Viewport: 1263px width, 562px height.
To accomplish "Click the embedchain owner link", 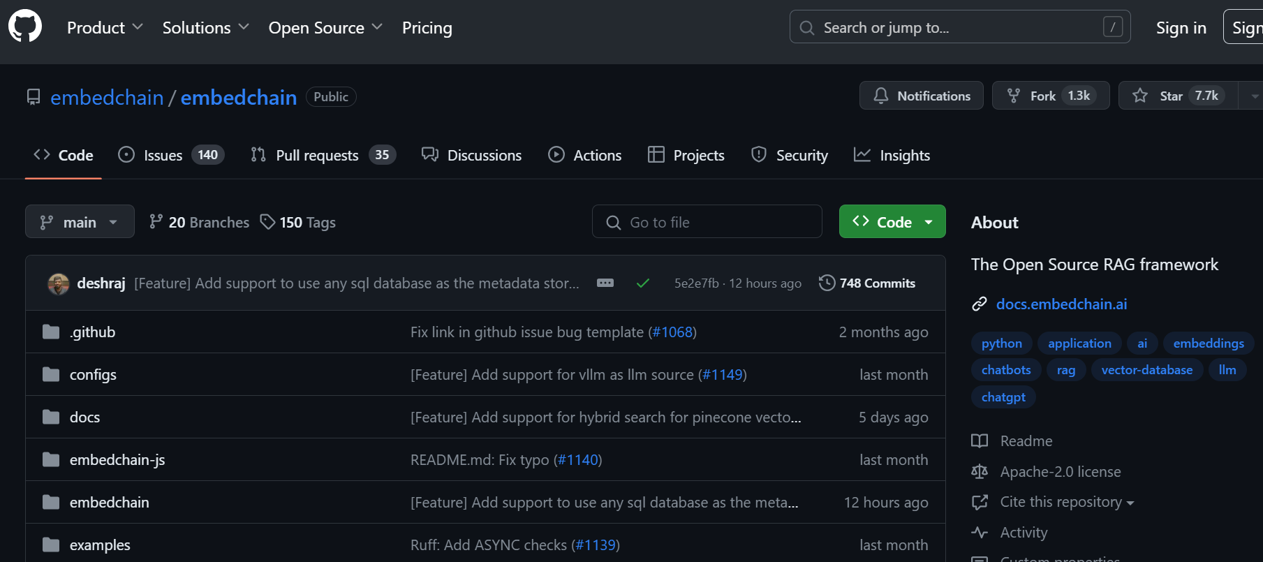I will 107,97.
